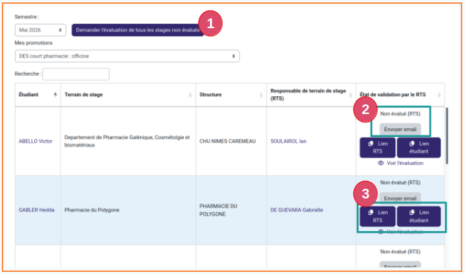Screen dimensions: 465x274
Task: Copy the Lien RTS link for ABELLO Victor
Action: pyautogui.click(x=377, y=147)
